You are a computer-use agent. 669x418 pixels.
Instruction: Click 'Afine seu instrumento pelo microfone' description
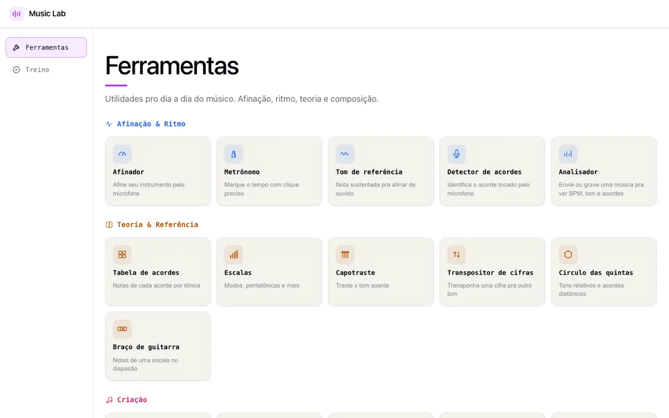click(x=149, y=189)
